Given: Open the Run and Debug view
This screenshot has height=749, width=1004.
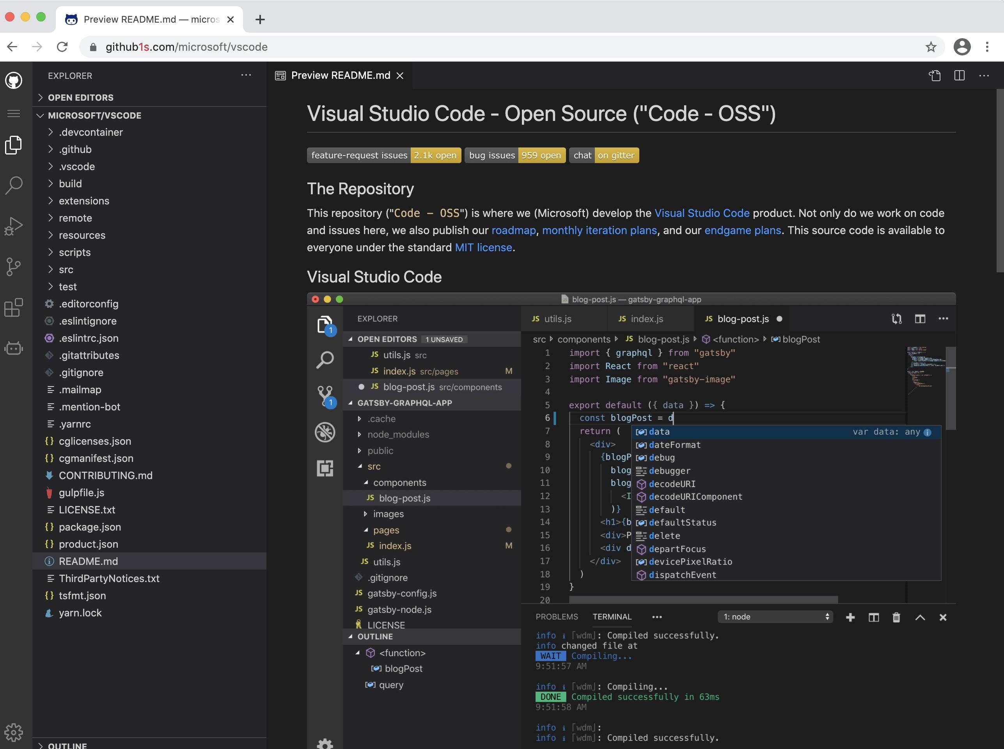Looking at the screenshot, I should click(14, 226).
